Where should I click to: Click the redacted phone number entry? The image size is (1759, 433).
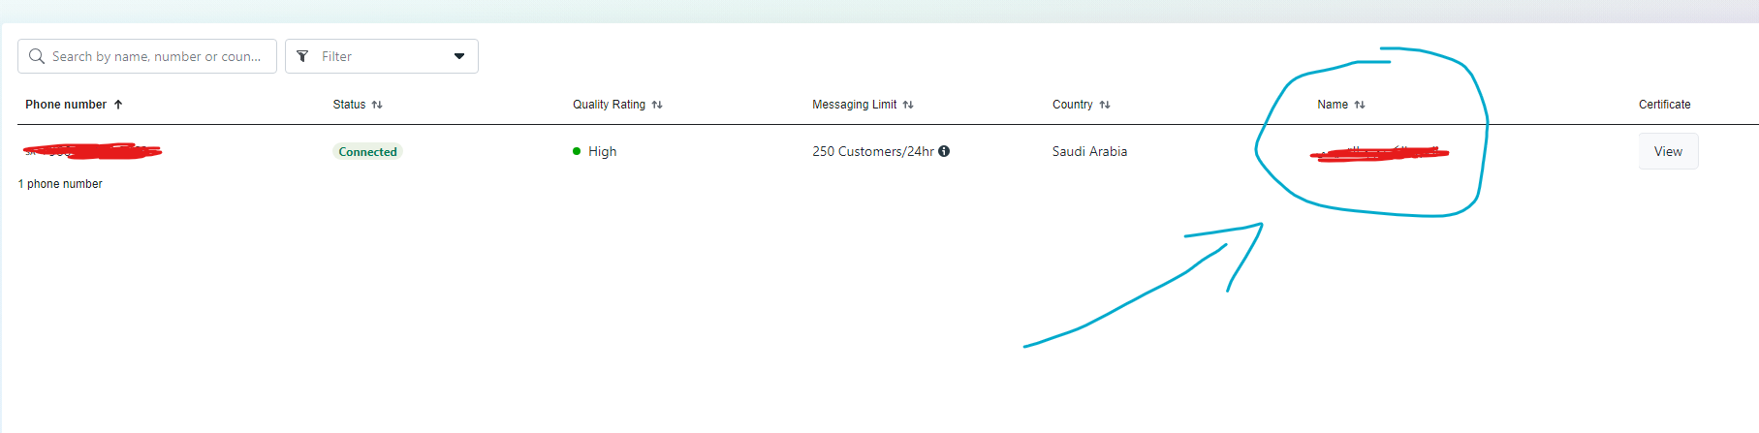pos(92,151)
